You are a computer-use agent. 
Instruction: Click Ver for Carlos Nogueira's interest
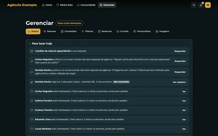click(184, 92)
